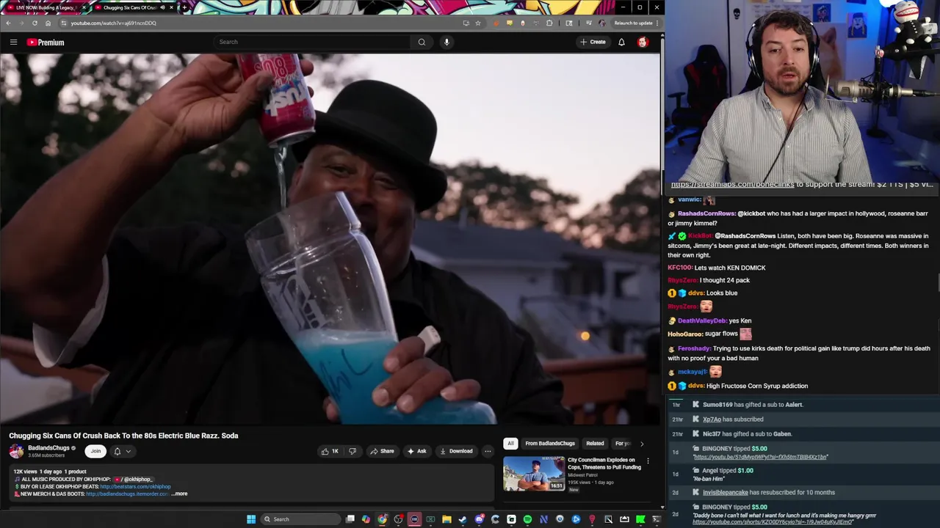940x528 pixels.
Task: Join the BadlandsChugs channel membership
Action: pyautogui.click(x=95, y=451)
